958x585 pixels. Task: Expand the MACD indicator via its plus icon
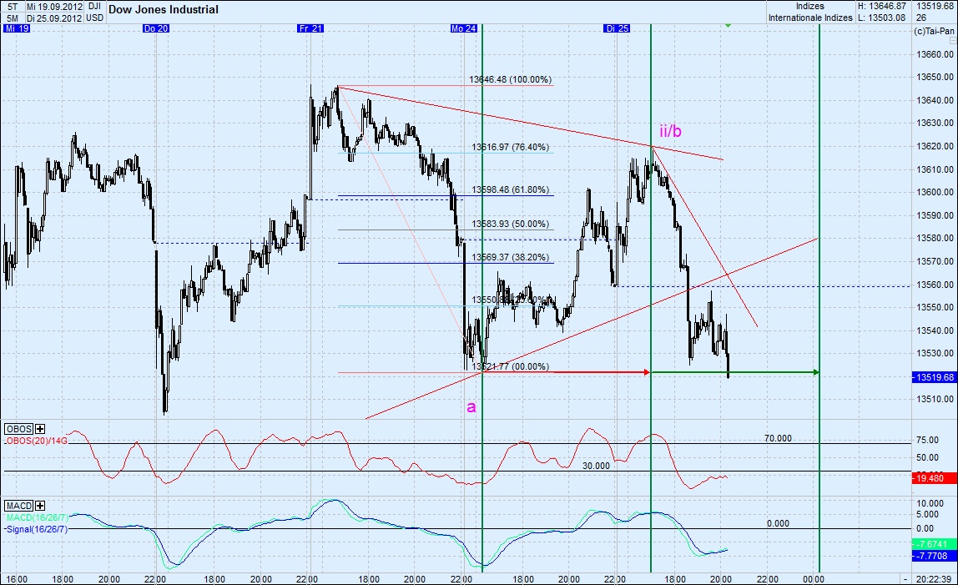(39, 504)
